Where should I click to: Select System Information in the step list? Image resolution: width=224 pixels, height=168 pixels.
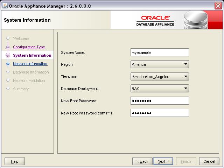click(32, 55)
